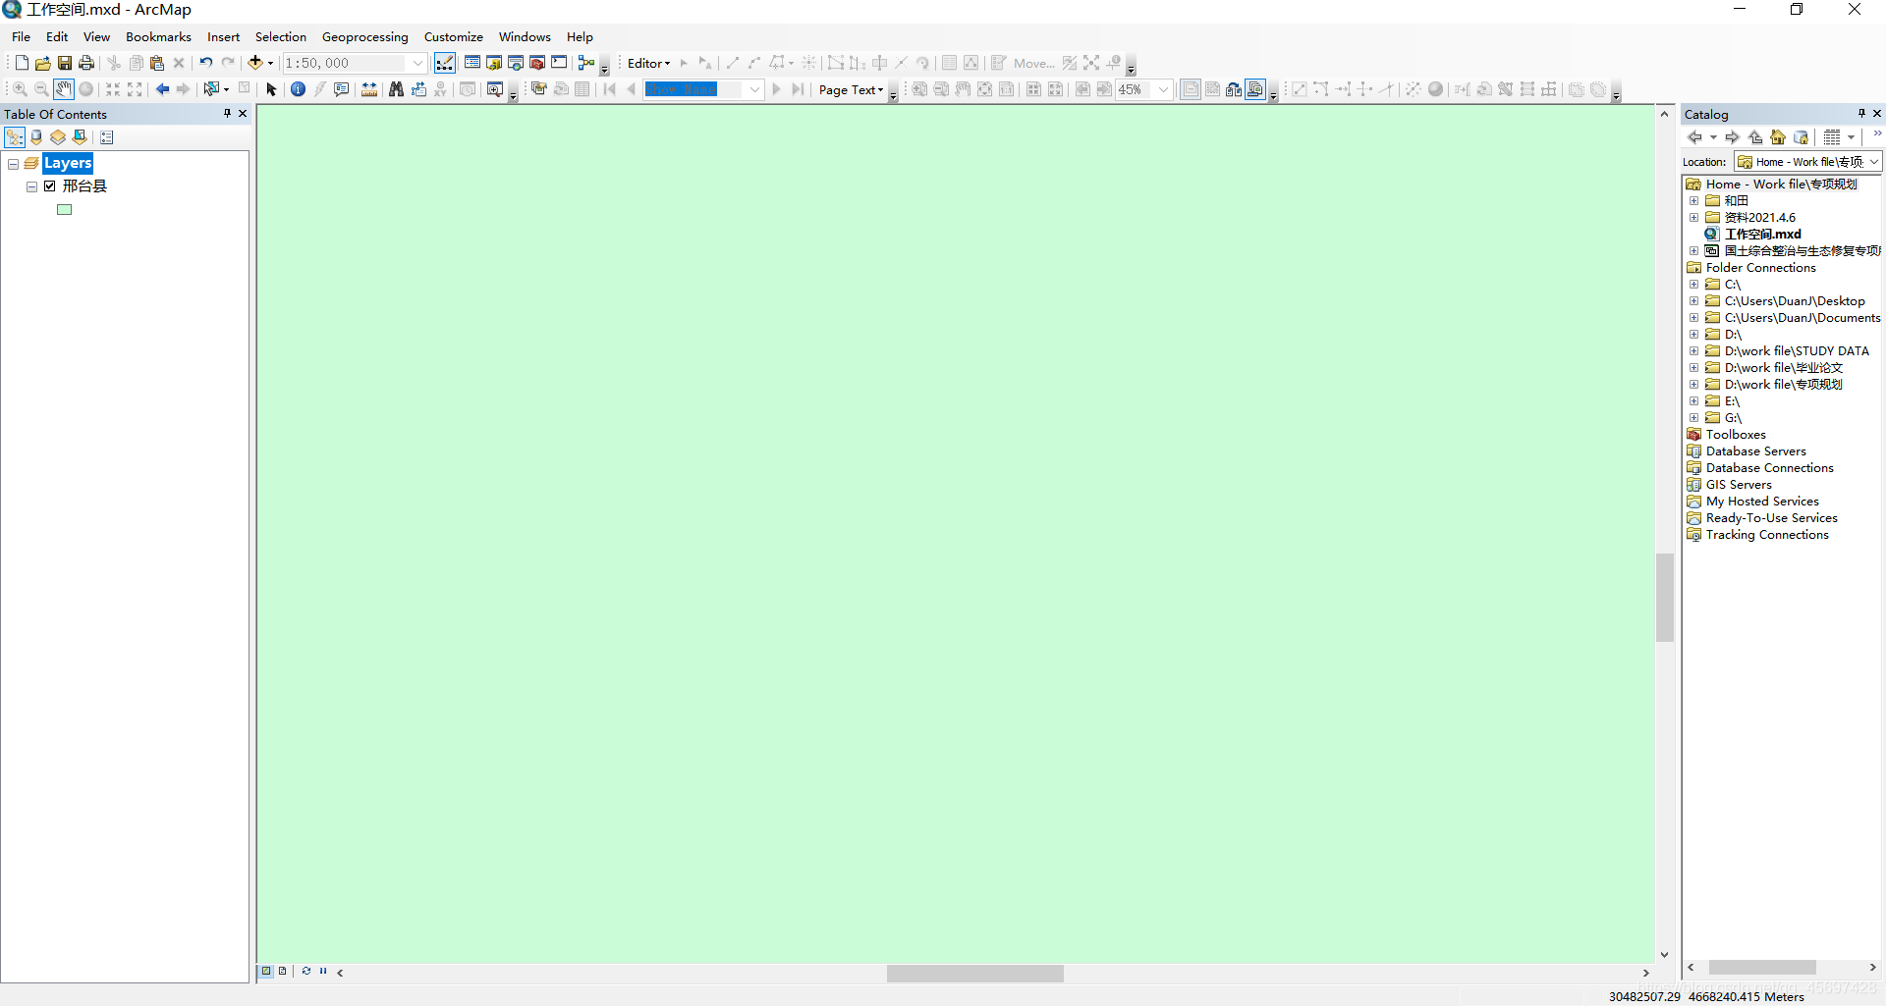Screen dimensions: 1886x1006
Task: Open the Find binoculars tool
Action: (x=396, y=89)
